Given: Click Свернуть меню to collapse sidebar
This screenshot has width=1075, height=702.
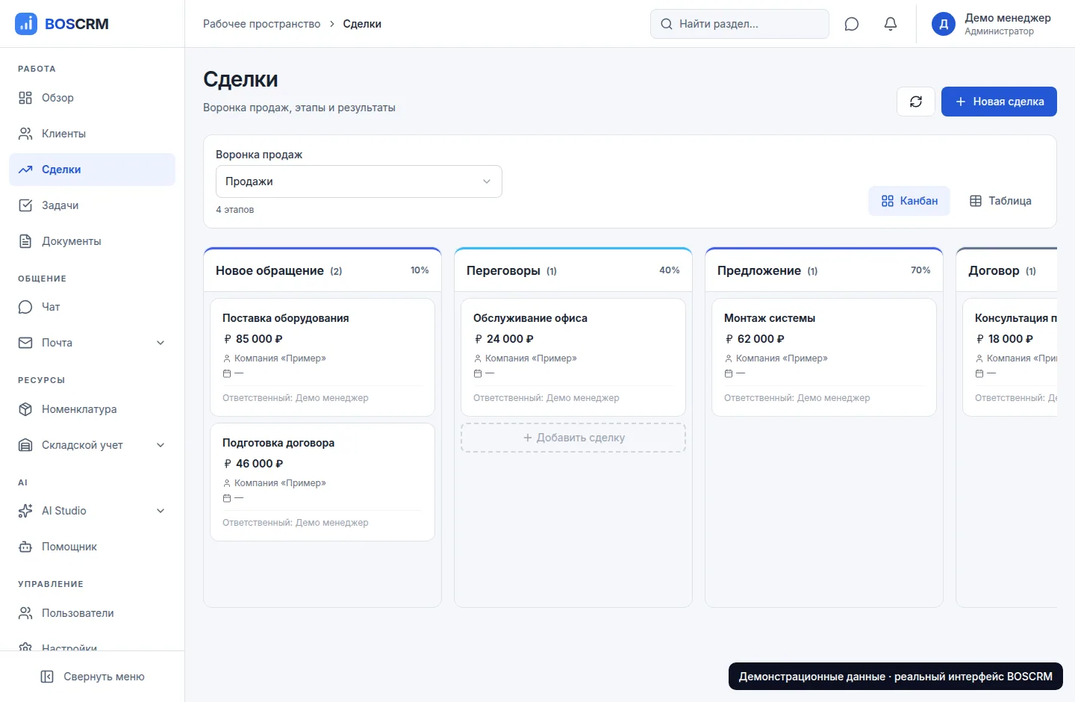Looking at the screenshot, I should [x=93, y=677].
